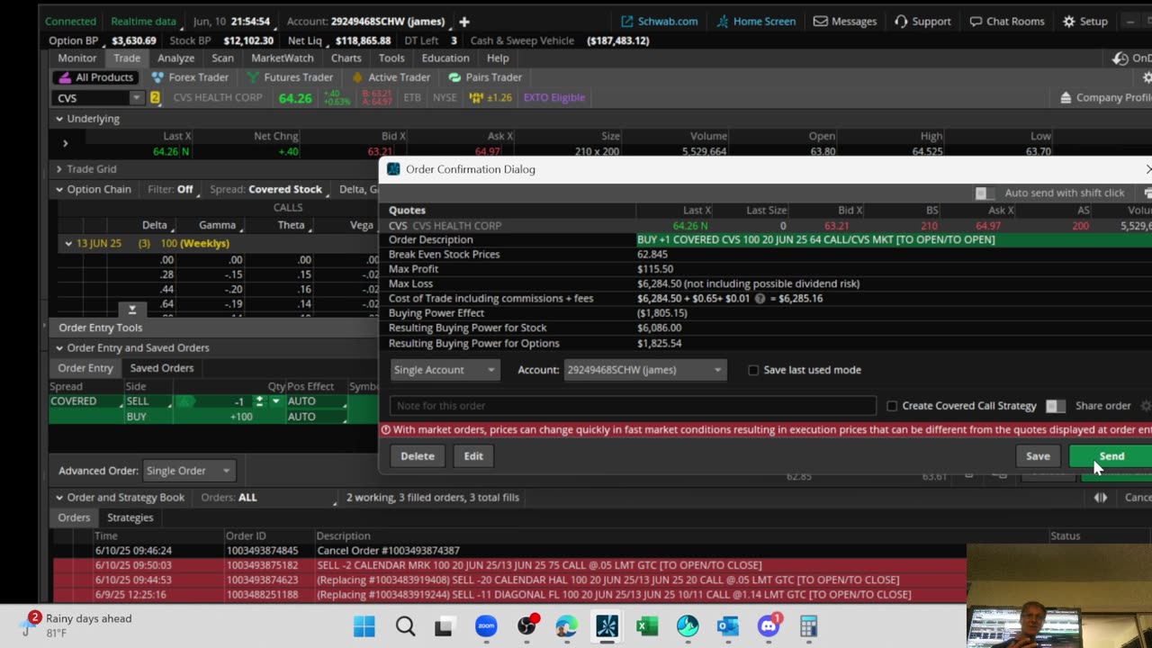Image resolution: width=1152 pixels, height=648 pixels.
Task: Open Excel from the taskbar
Action: point(647,626)
